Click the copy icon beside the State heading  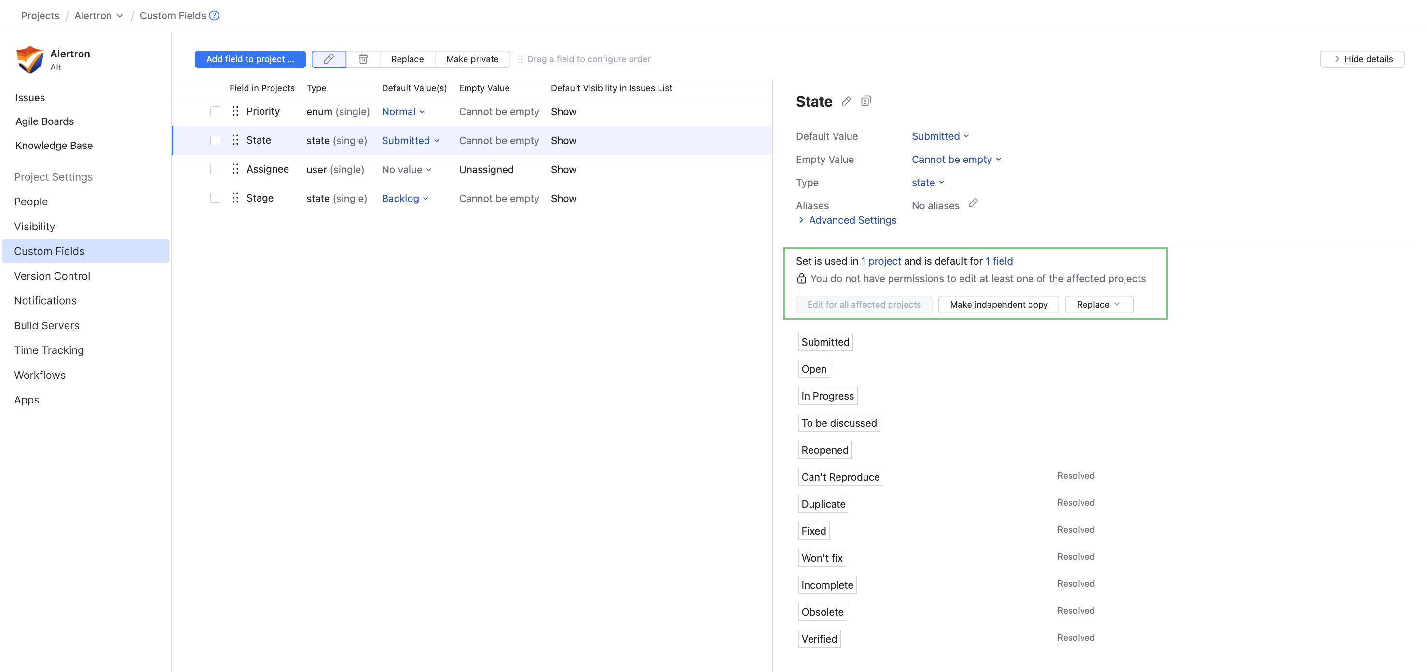(x=866, y=101)
